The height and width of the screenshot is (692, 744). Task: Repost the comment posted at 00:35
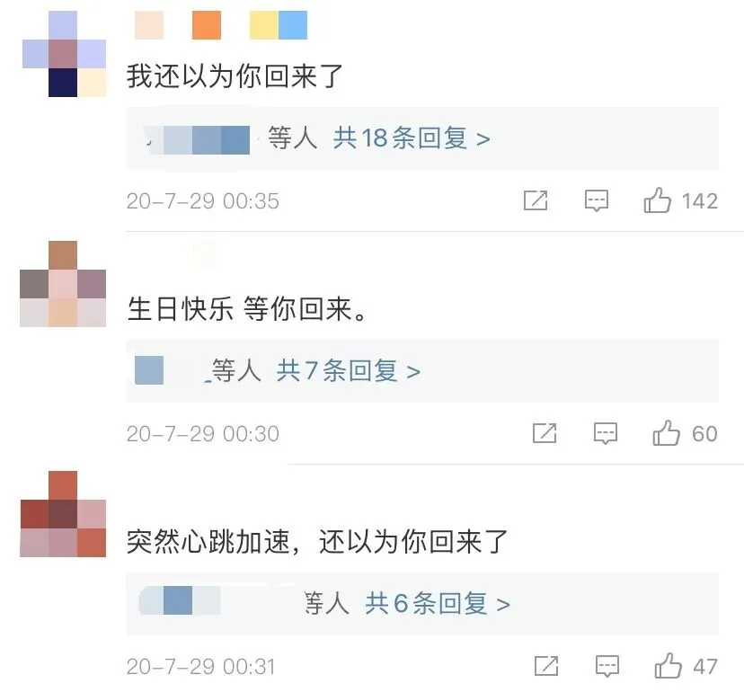pyautogui.click(x=536, y=200)
